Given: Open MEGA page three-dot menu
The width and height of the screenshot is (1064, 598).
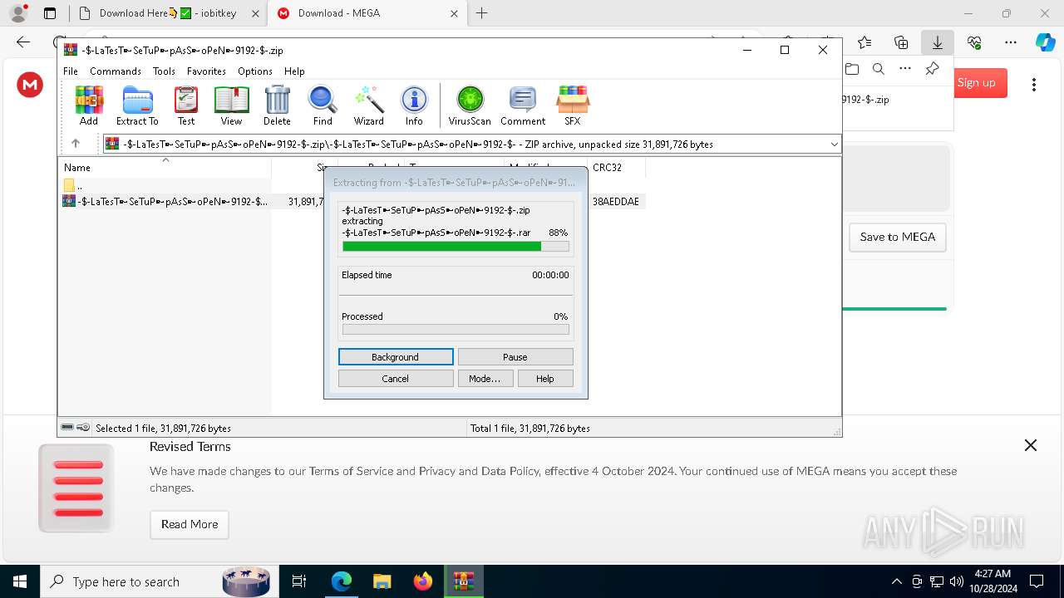Looking at the screenshot, I should [1034, 84].
